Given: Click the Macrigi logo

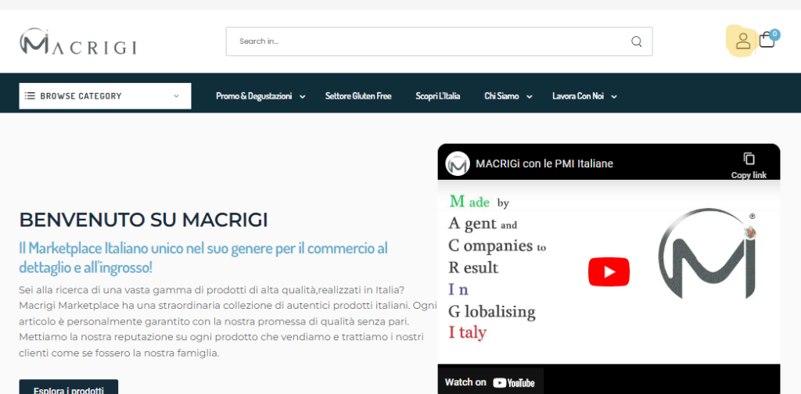Looking at the screenshot, I should 78,41.
